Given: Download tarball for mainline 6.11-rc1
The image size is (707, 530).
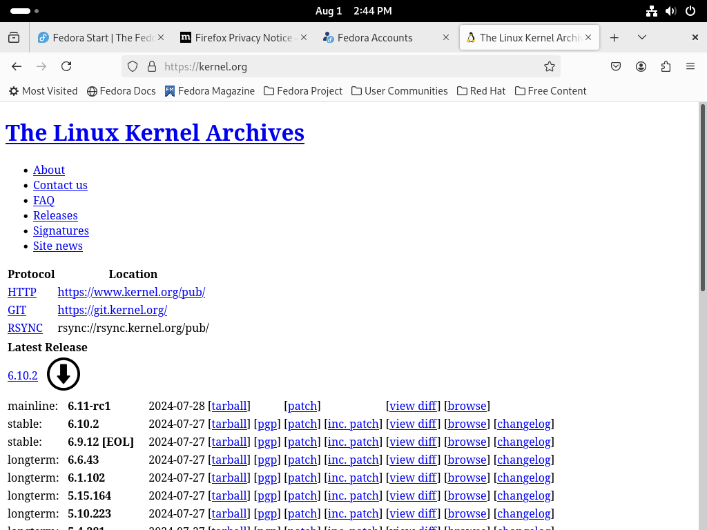Looking at the screenshot, I should 229,406.
